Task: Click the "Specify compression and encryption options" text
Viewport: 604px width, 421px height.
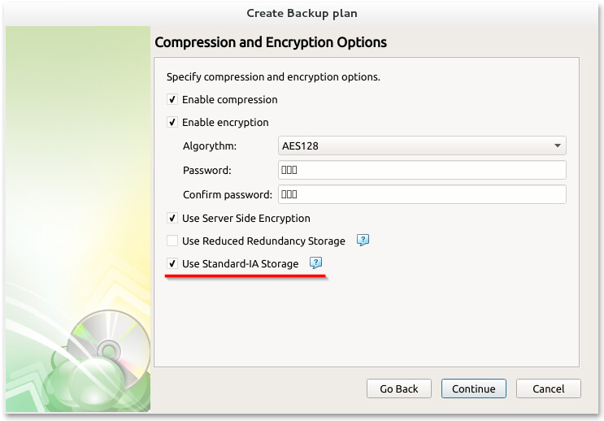Action: (x=273, y=77)
